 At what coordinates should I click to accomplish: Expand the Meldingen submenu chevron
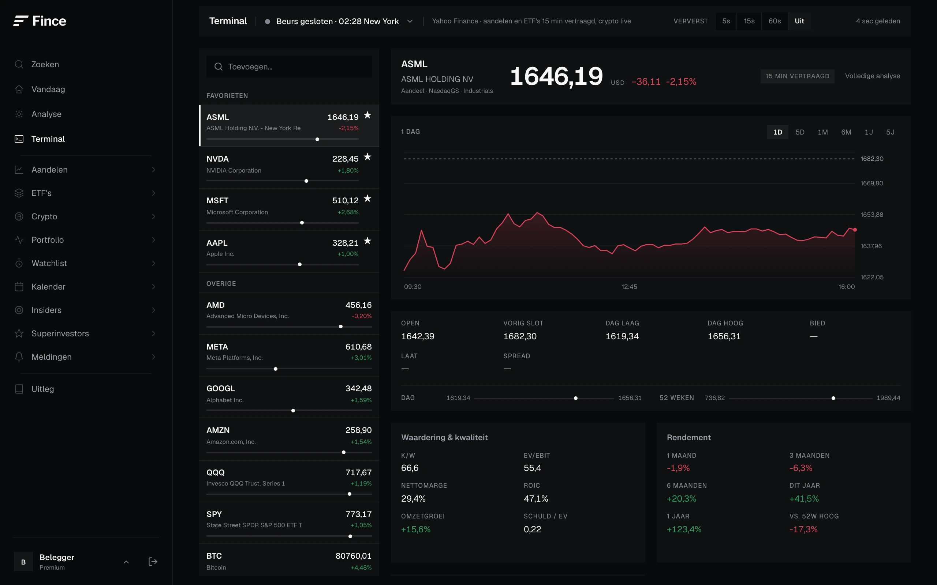(x=154, y=357)
